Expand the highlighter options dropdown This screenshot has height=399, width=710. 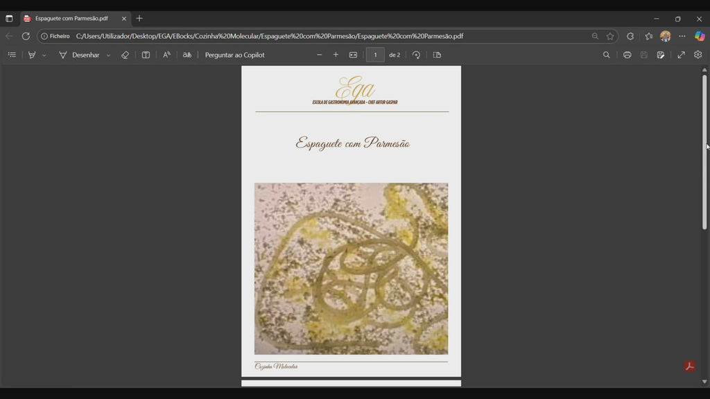pyautogui.click(x=44, y=55)
